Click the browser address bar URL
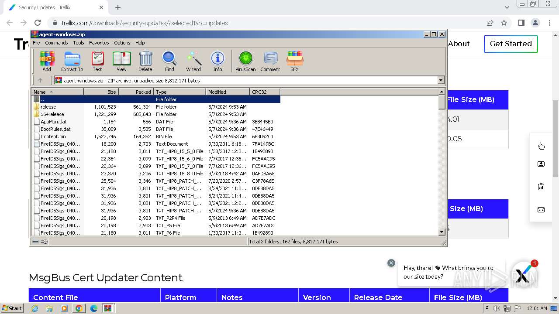 pos(145,23)
